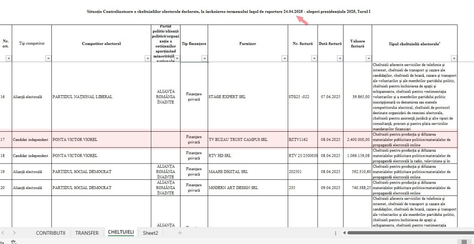The height and width of the screenshot is (244, 474).
Task: Select the invoice value '39.865,00'
Action: point(358,97)
